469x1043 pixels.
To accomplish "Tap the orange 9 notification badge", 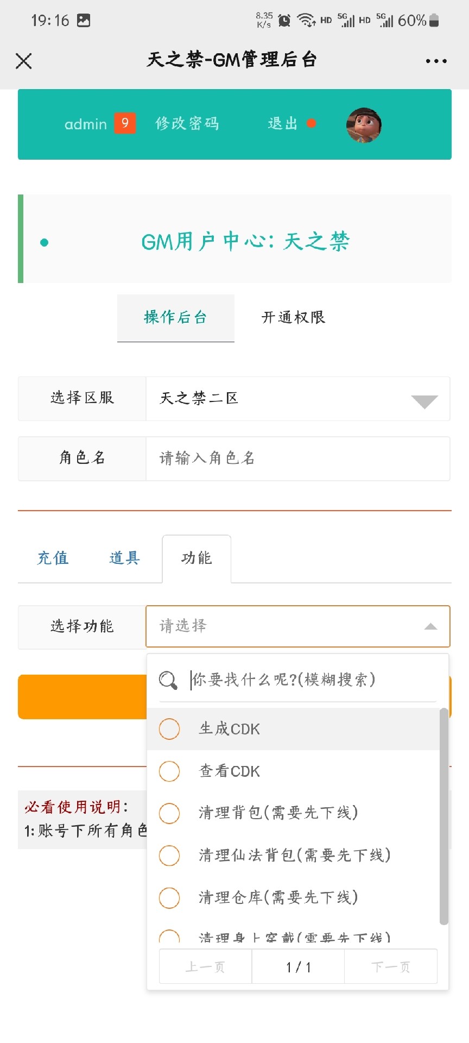I will tap(125, 123).
